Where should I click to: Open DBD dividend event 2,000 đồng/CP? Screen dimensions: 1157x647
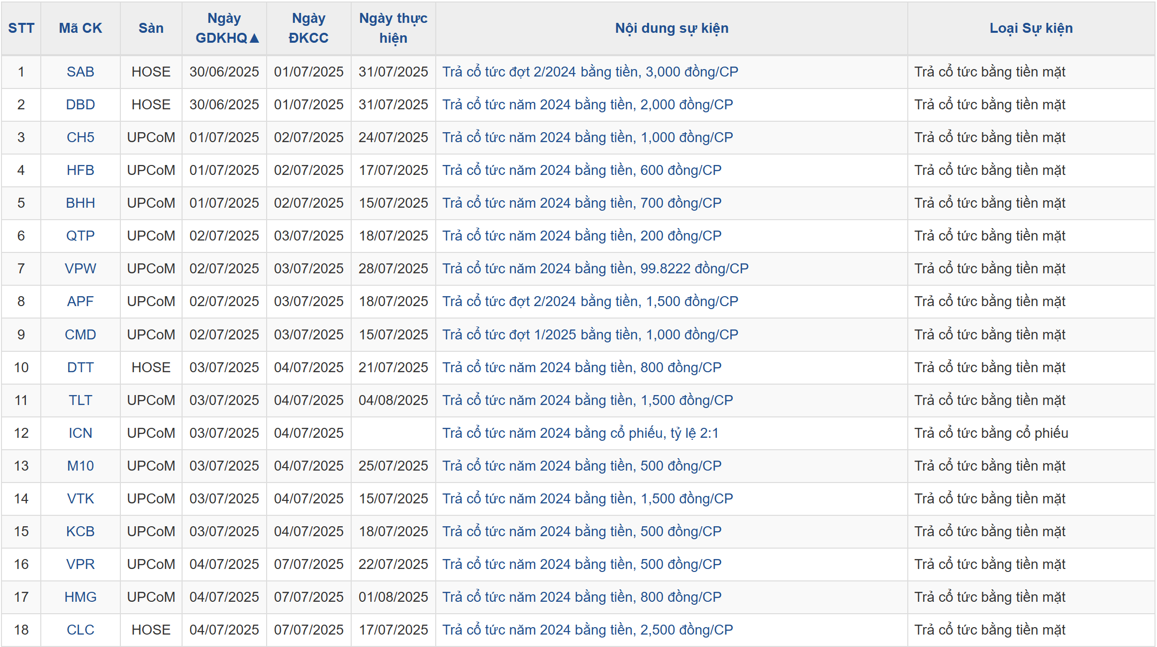587,105
